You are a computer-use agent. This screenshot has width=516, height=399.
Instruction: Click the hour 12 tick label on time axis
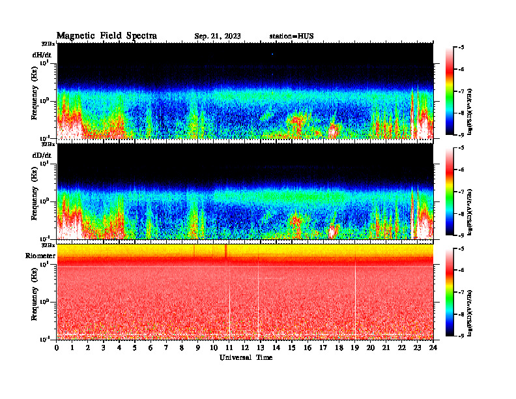point(245,347)
